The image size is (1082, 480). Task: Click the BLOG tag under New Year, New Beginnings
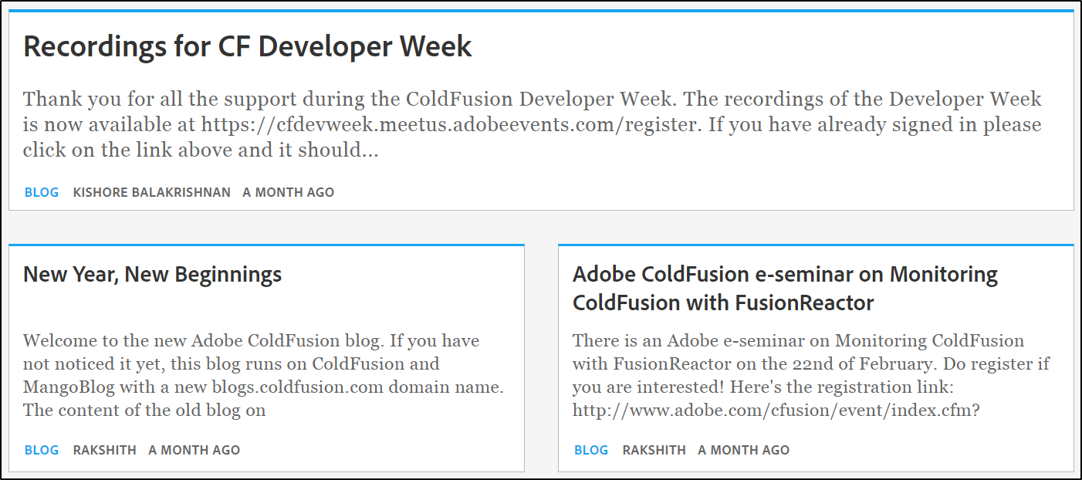pyautogui.click(x=42, y=450)
